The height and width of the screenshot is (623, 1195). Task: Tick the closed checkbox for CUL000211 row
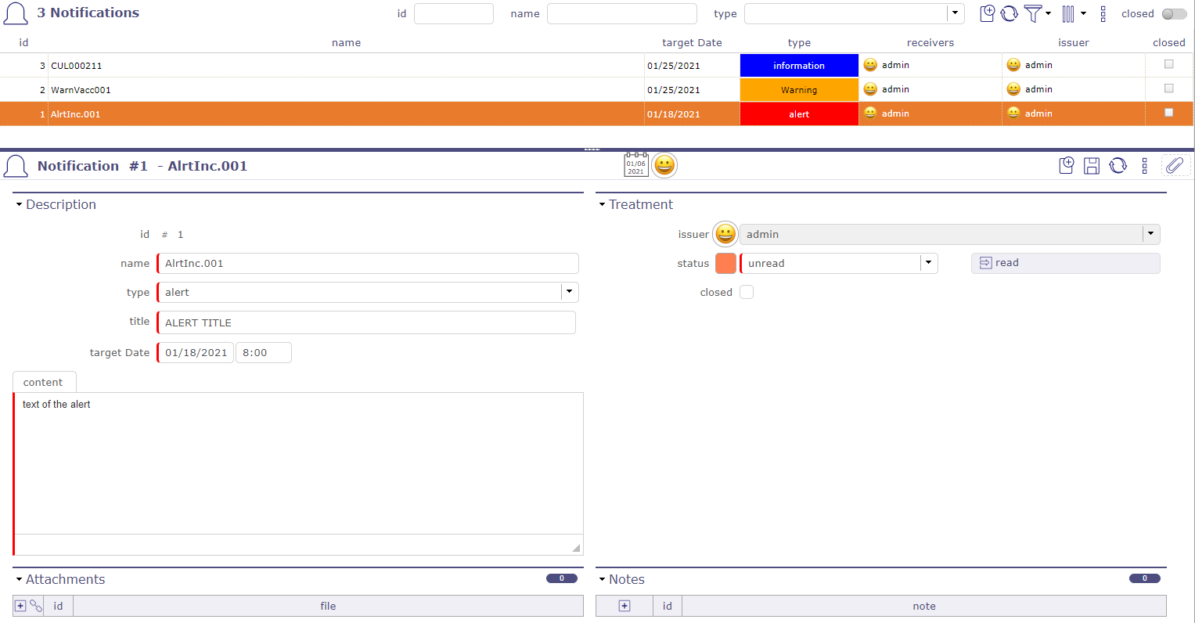1168,64
